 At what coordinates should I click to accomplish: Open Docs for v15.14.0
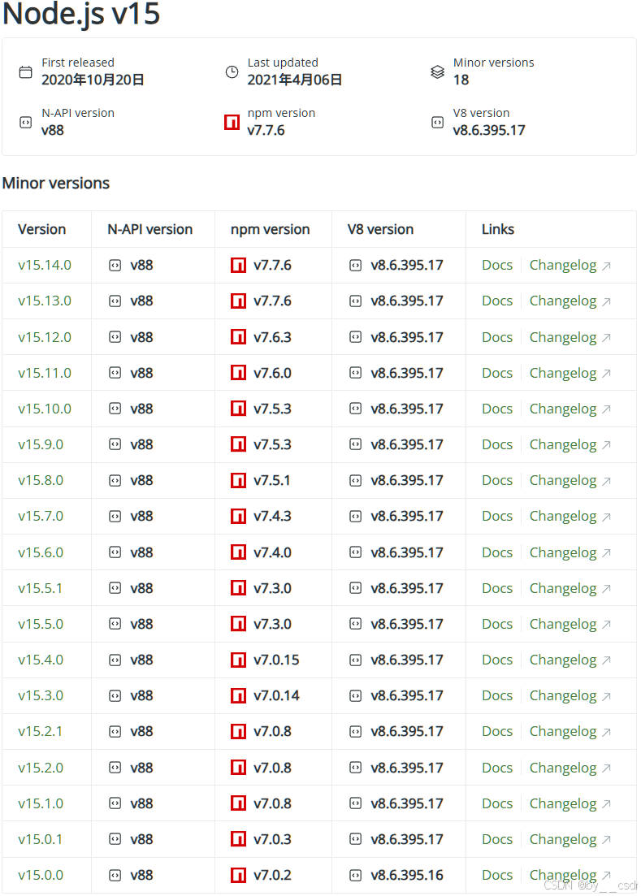click(497, 265)
